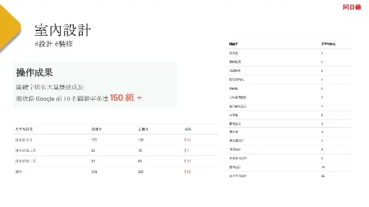
Task: Select the 338 total value cell
Action: [94, 171]
